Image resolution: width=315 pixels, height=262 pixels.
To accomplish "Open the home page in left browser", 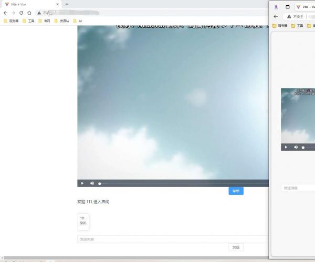I will (29, 13).
